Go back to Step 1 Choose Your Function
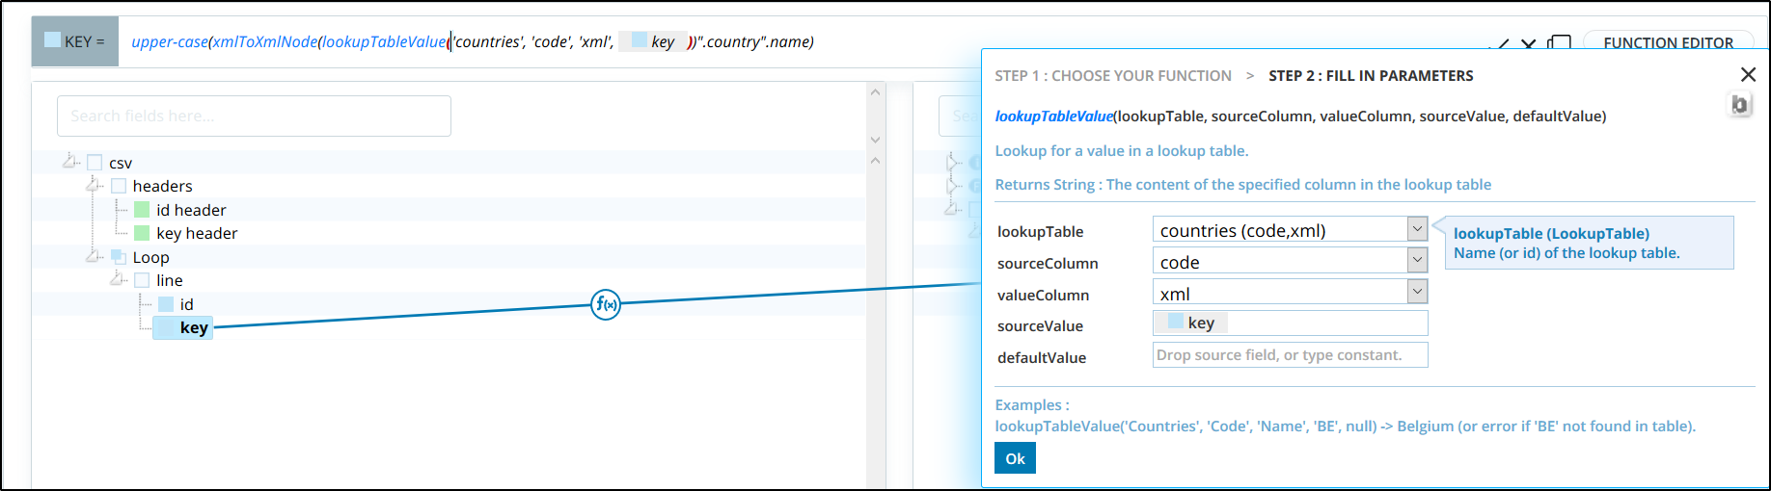 pyautogui.click(x=1112, y=76)
